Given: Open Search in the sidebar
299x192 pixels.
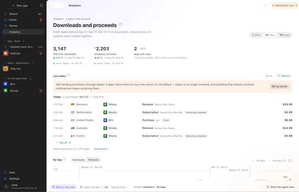Looking at the screenshot, I should pyautogui.click(x=23, y=14).
